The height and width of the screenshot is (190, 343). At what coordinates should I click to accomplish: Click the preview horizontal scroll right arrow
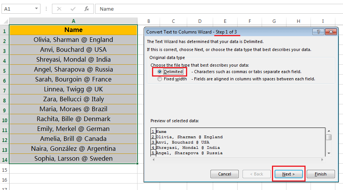[x=322, y=160]
